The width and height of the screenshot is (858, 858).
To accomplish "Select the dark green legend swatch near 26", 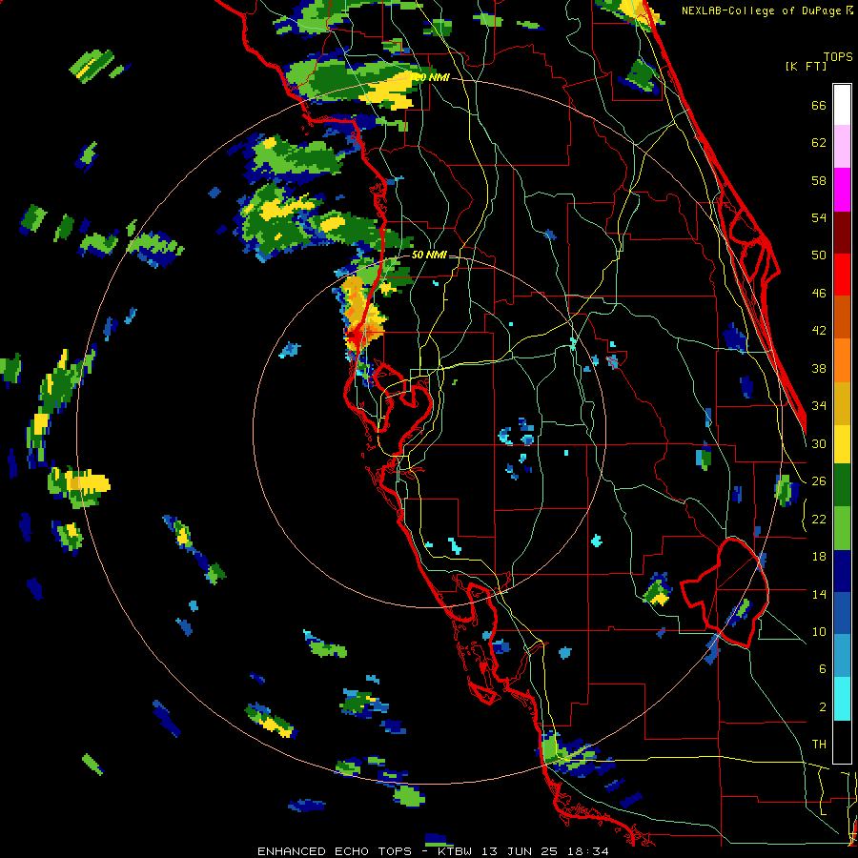I will click(x=842, y=485).
